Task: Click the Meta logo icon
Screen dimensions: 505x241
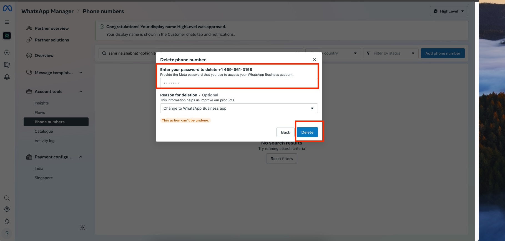Action: [x=7, y=9]
